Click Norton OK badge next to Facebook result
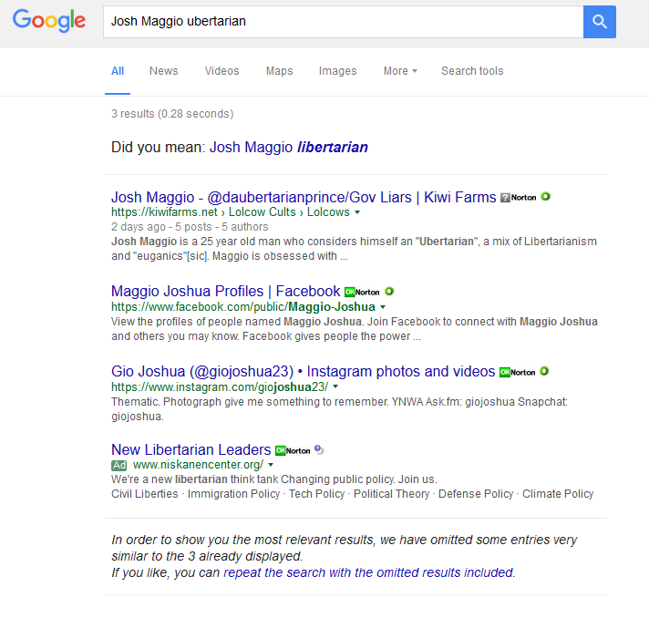The width and height of the screenshot is (649, 618). coord(362,292)
